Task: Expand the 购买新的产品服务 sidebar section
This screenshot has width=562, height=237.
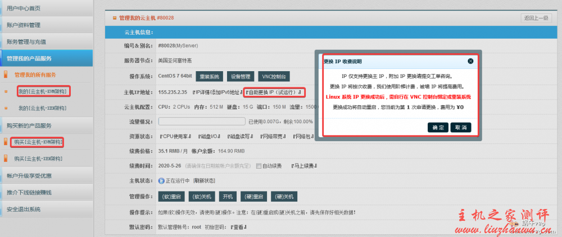Action: (x=46, y=125)
